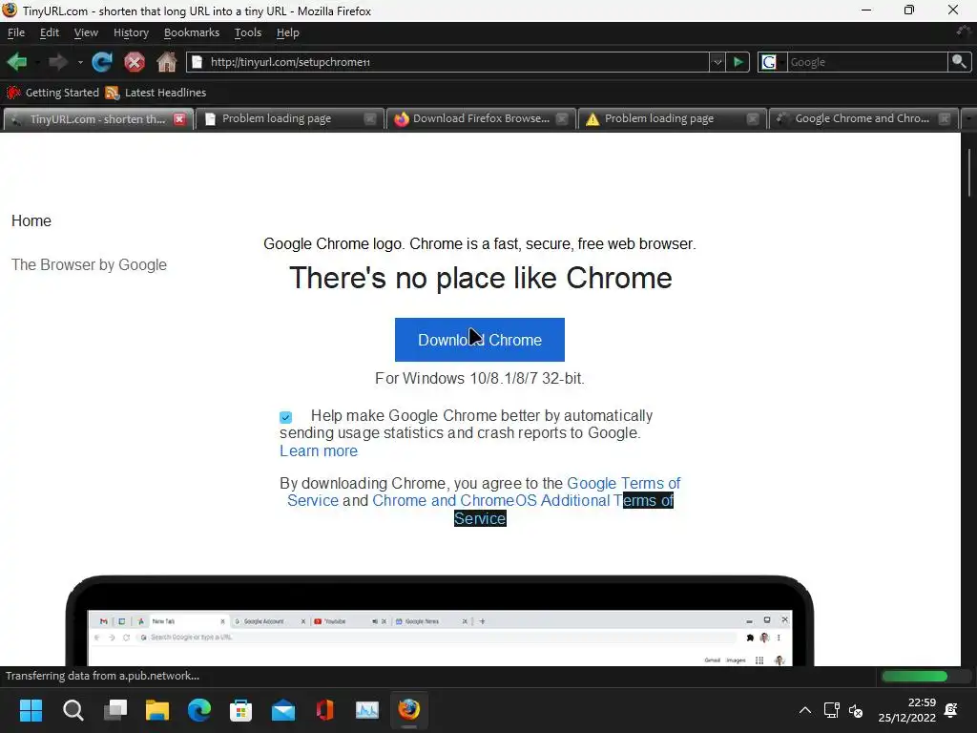Click the laptop Chrome preview image
This screenshot has width=977, height=733.
[x=439, y=620]
